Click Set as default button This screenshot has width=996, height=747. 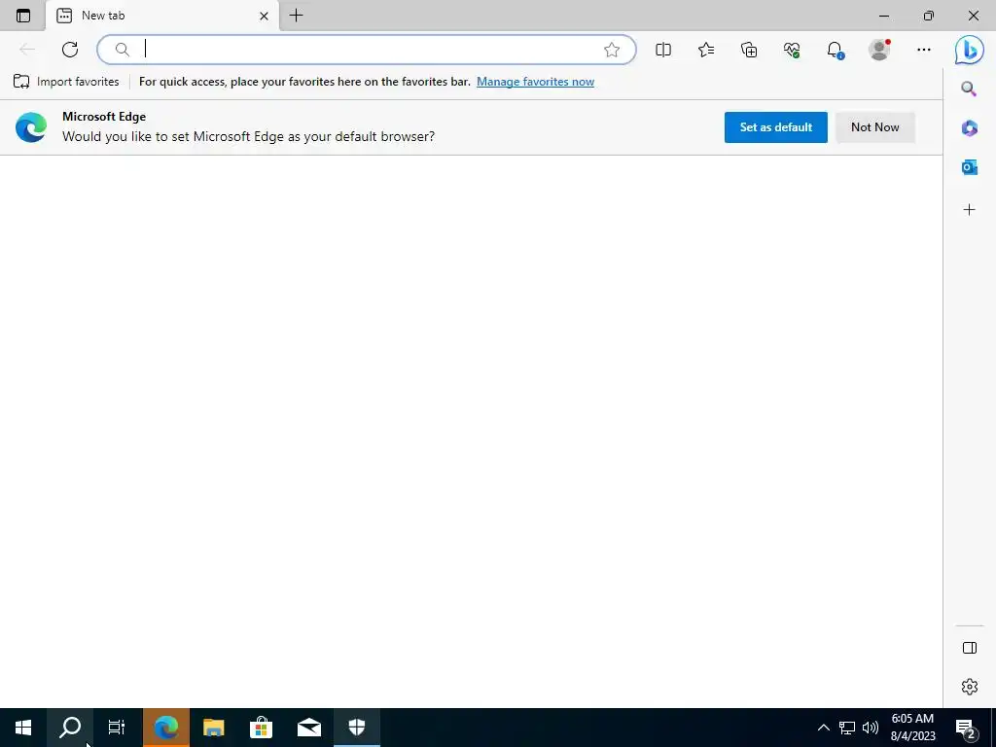click(775, 127)
